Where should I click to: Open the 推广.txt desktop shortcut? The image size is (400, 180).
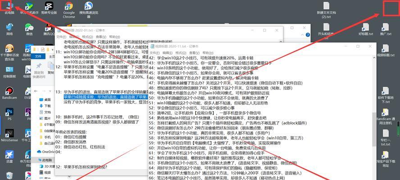pos(386,29)
